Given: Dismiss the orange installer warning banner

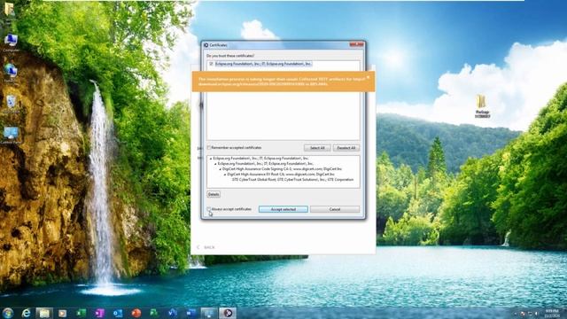Looking at the screenshot, I should pyautogui.click(x=369, y=77).
